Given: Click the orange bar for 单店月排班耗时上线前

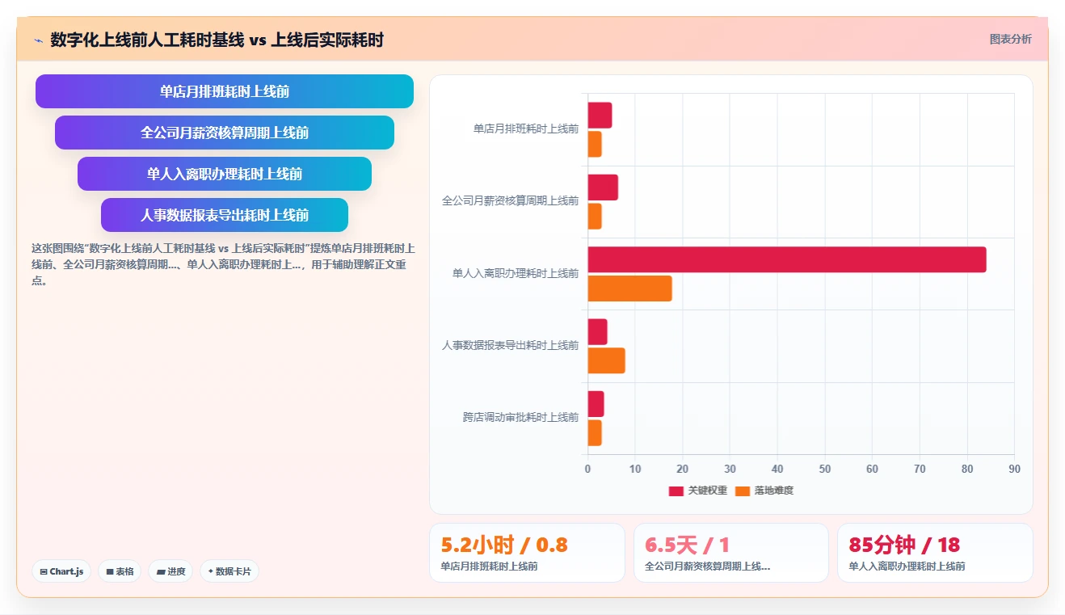Looking at the screenshot, I should [595, 144].
